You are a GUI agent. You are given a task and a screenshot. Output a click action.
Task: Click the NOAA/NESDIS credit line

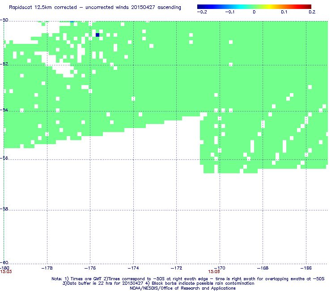point(182,288)
